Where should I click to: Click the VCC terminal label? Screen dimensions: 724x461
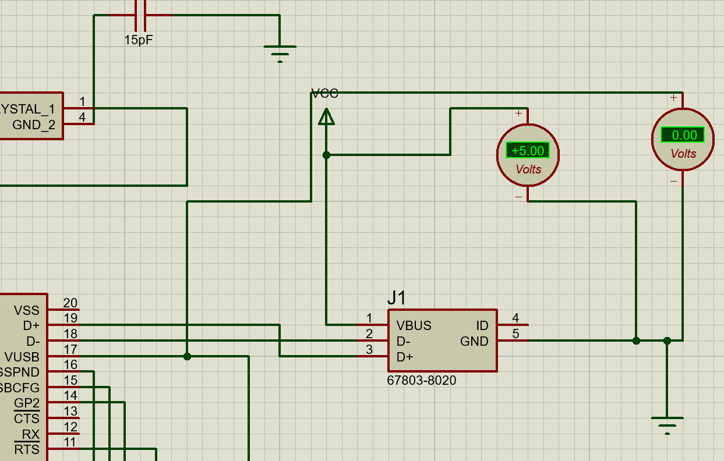[x=324, y=93]
